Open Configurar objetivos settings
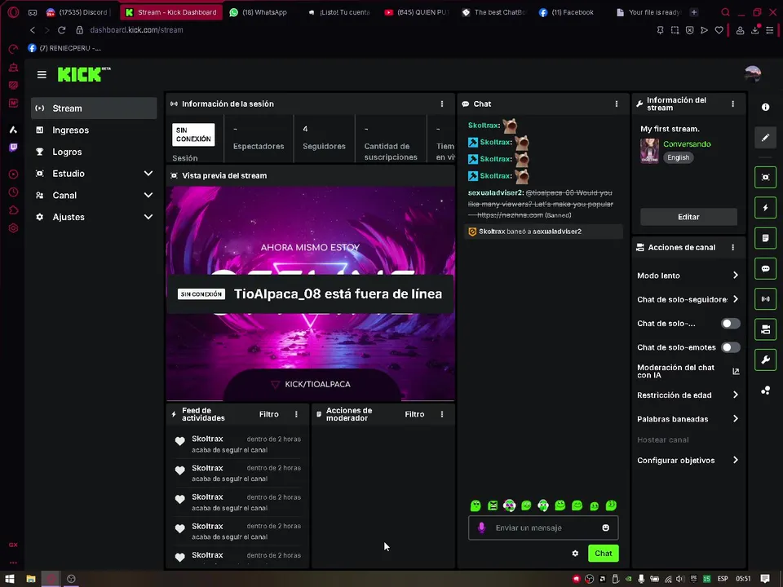 coord(688,460)
